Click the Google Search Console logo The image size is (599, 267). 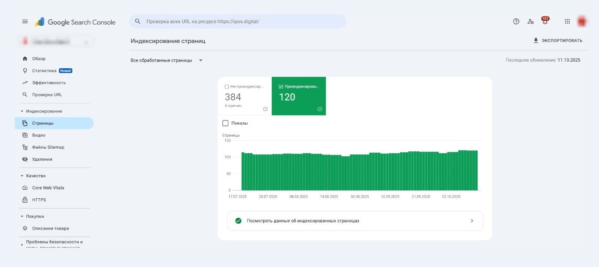click(x=76, y=22)
